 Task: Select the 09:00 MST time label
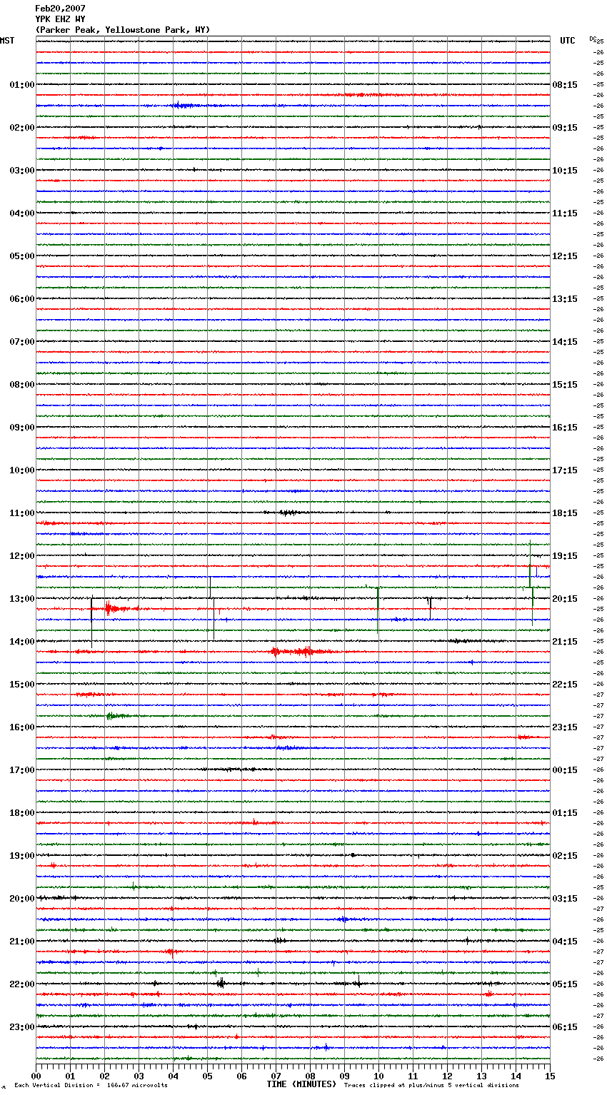pyautogui.click(x=22, y=428)
